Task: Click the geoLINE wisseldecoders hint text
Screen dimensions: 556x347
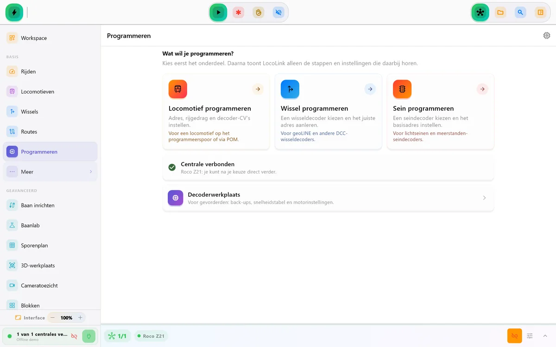Action: [314, 136]
